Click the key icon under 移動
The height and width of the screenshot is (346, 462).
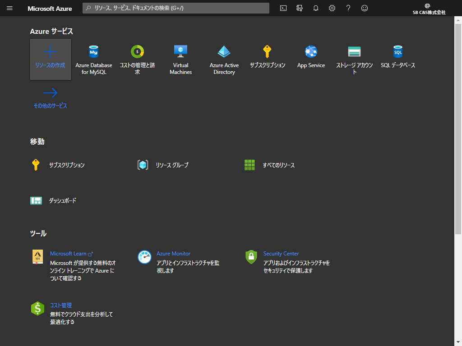[36, 165]
